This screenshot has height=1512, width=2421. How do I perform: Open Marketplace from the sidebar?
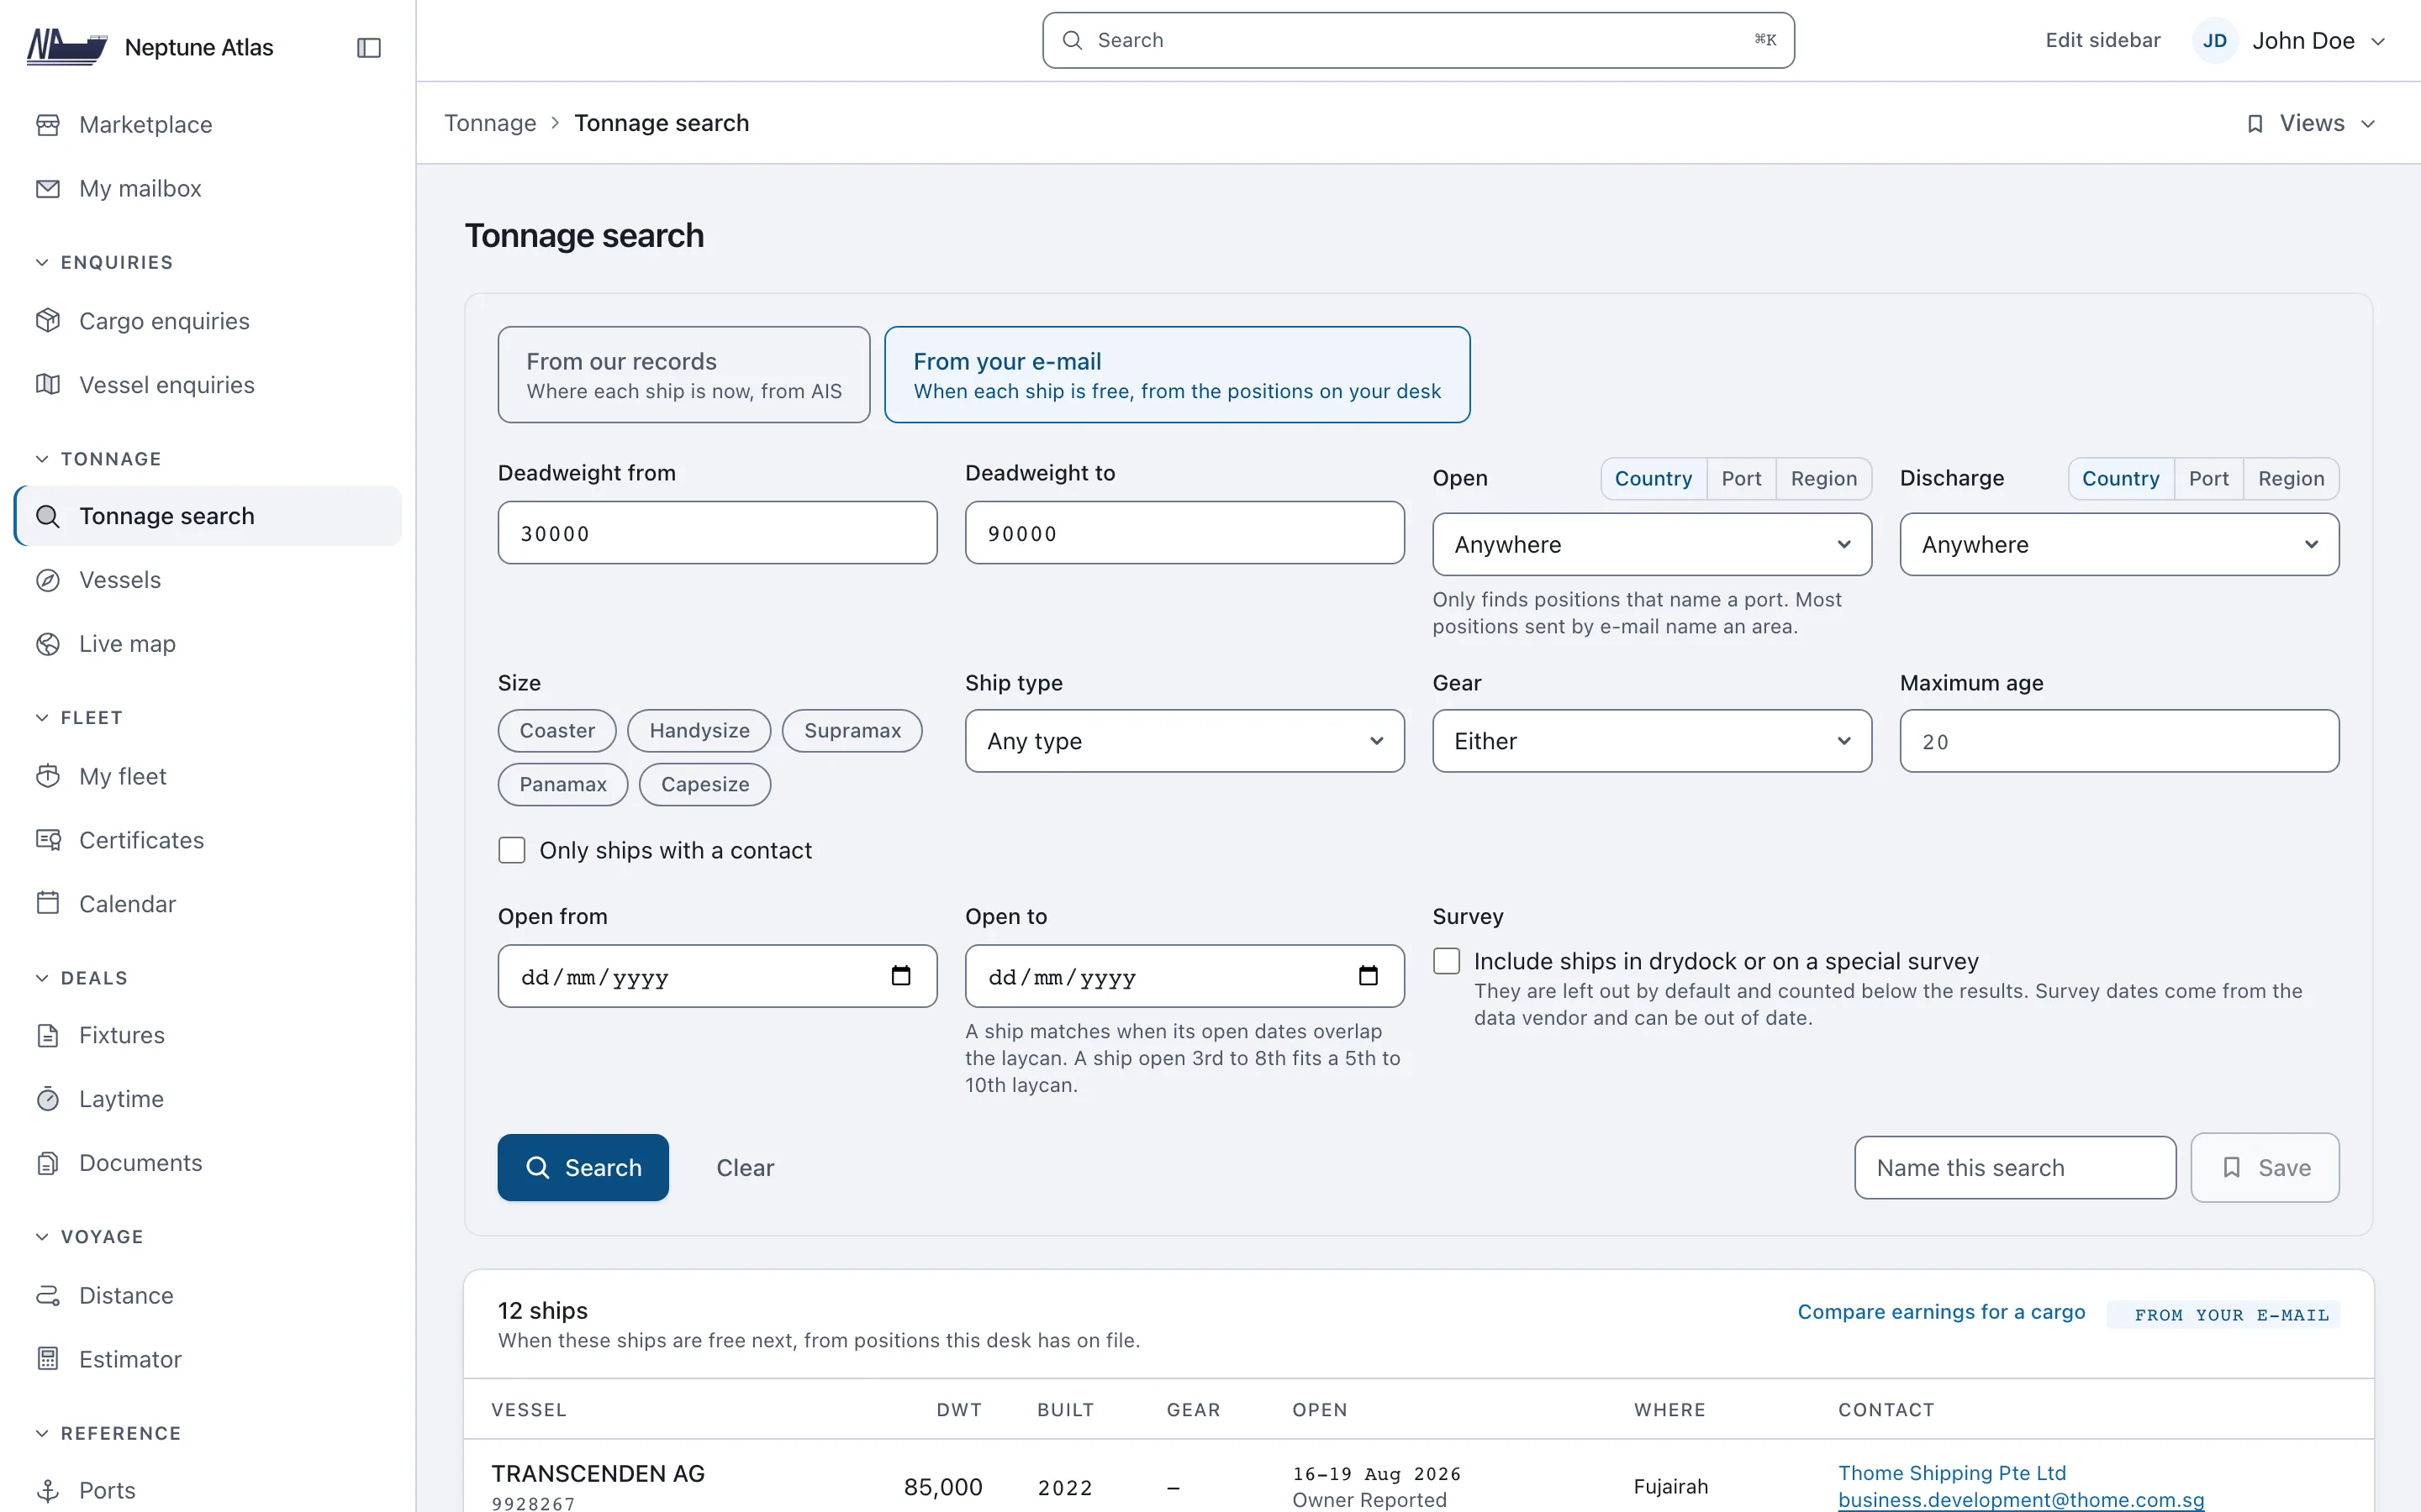coord(208,125)
